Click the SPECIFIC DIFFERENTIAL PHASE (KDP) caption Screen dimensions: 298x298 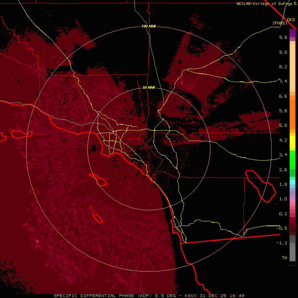(103, 296)
